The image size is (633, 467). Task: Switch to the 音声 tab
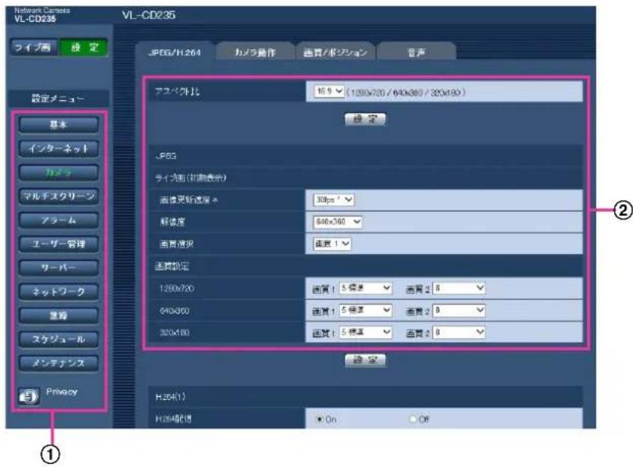(x=416, y=52)
